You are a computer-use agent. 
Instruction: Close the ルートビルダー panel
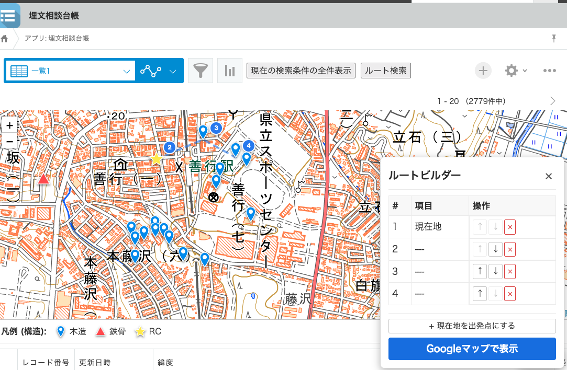[549, 176]
